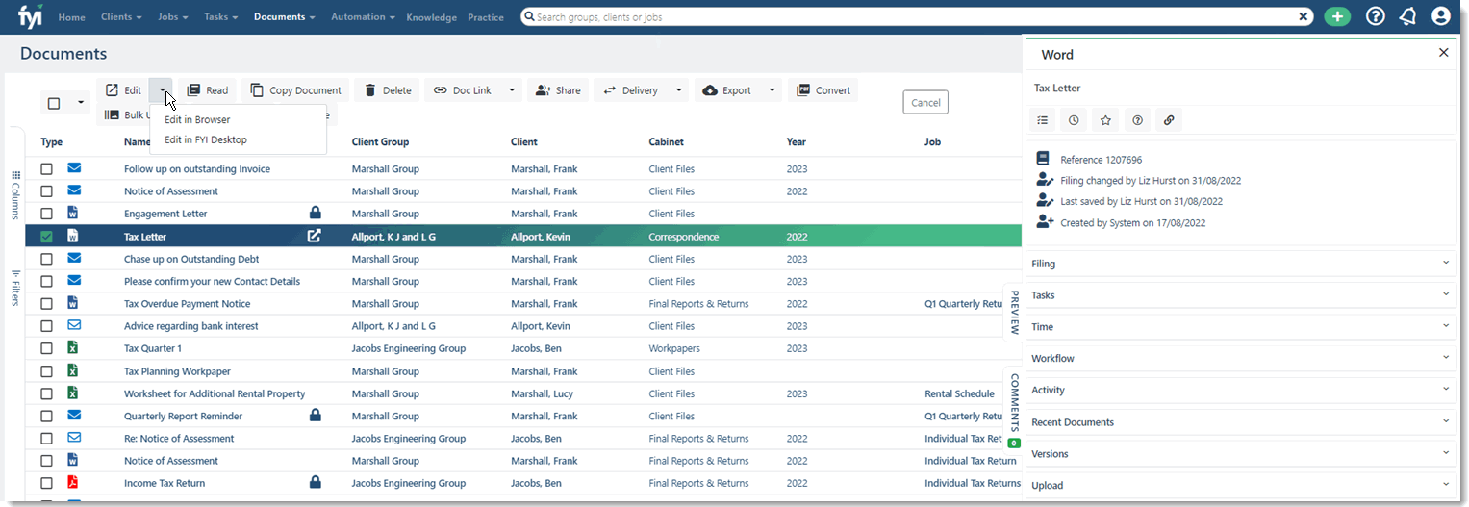The image size is (1469, 507).
Task: Expand the Tasks section in Word panel
Action: click(x=1240, y=295)
